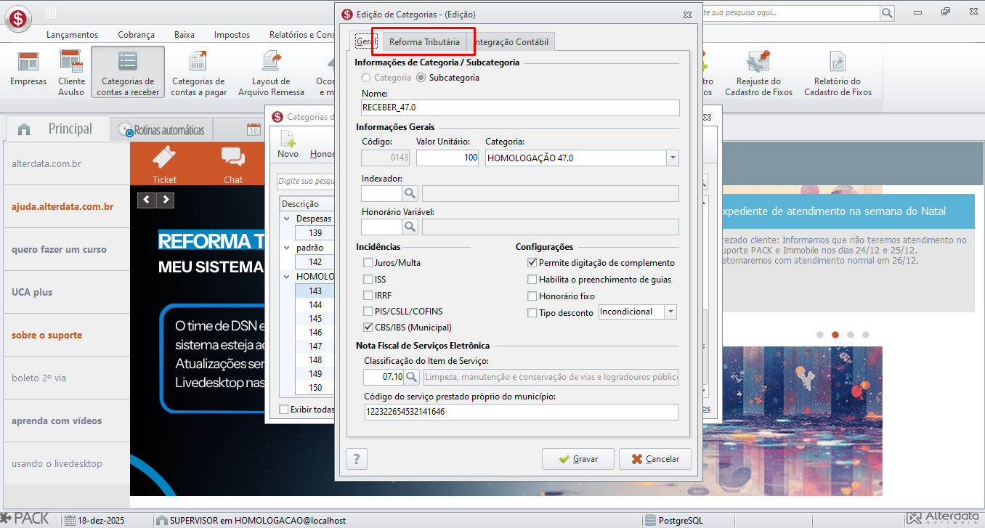This screenshot has width=985, height=528.
Task: Collapse the padrão group in the list
Action: [286, 248]
